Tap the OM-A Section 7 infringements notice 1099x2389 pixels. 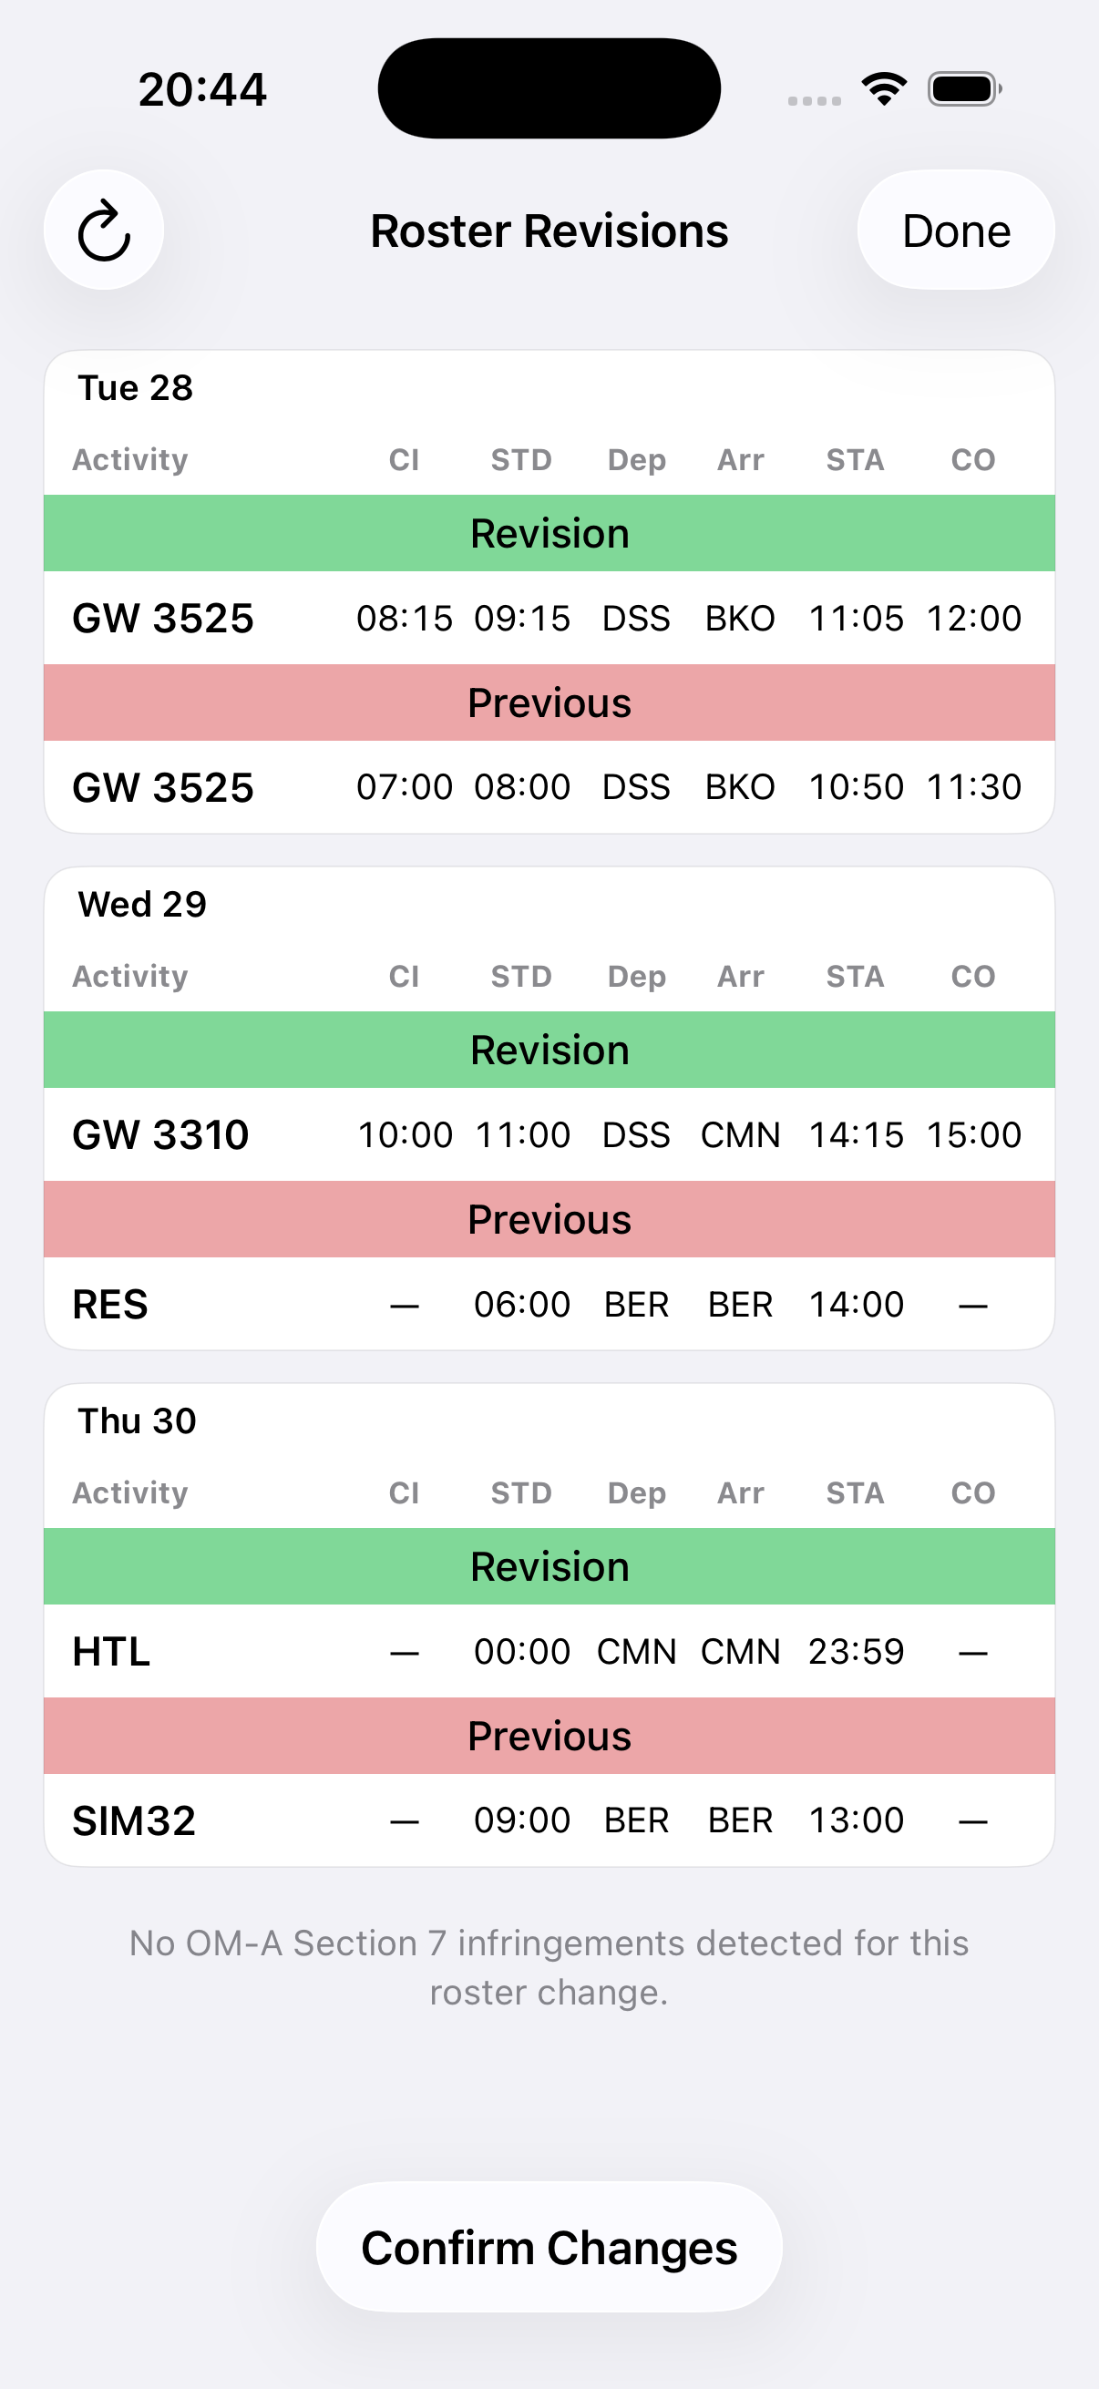pos(549,1967)
